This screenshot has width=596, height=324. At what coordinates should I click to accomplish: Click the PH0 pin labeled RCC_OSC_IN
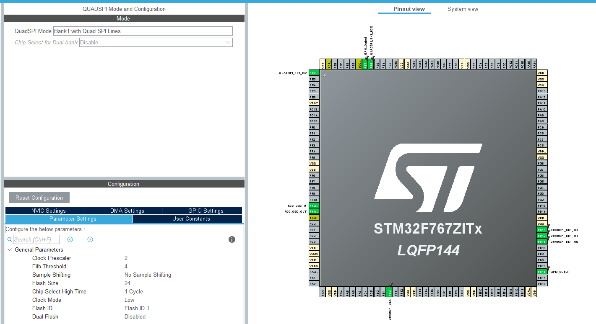click(313, 206)
